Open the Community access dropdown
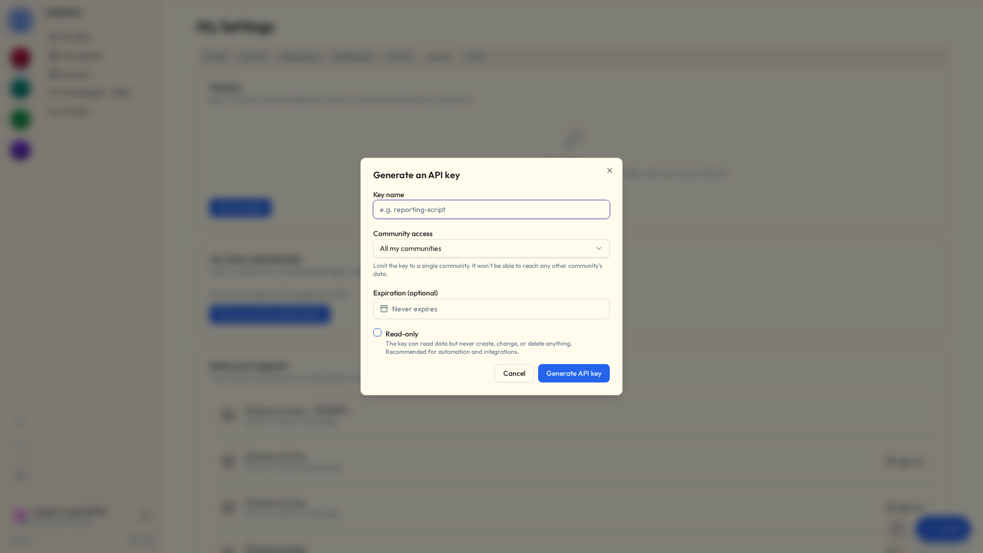983x553 pixels. tap(491, 248)
